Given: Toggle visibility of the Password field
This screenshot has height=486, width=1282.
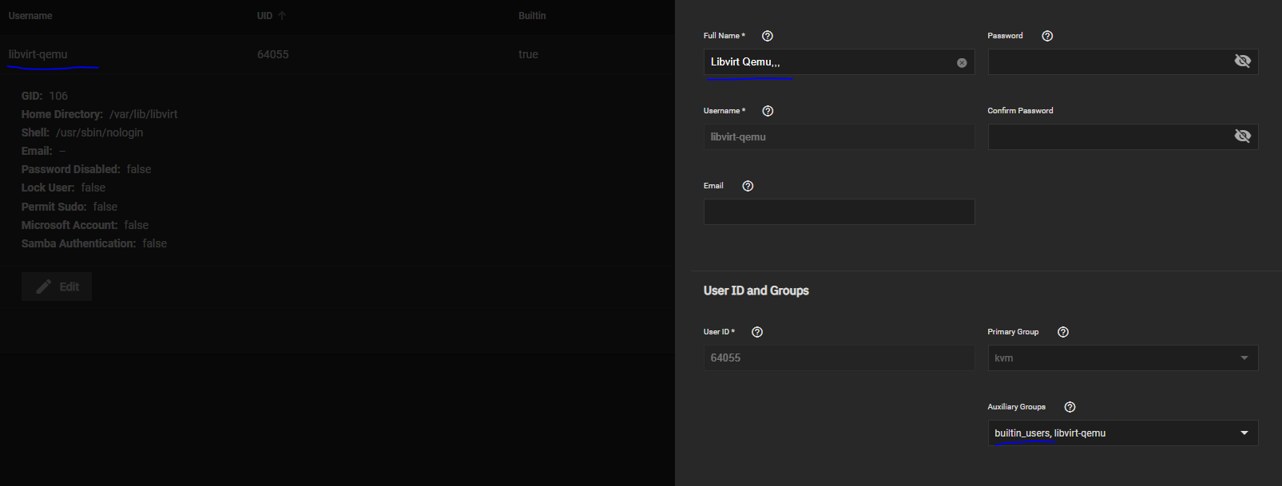Looking at the screenshot, I should [1242, 61].
